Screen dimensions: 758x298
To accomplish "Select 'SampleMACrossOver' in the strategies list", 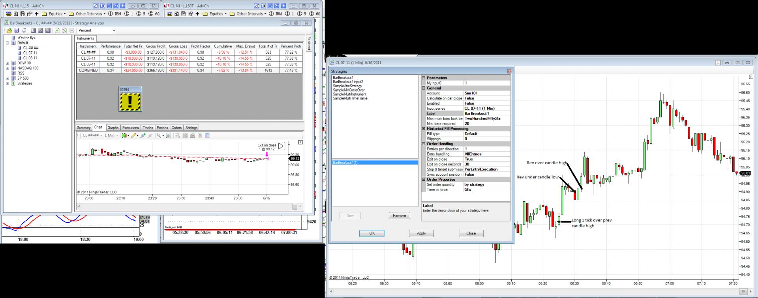I will [x=349, y=90].
